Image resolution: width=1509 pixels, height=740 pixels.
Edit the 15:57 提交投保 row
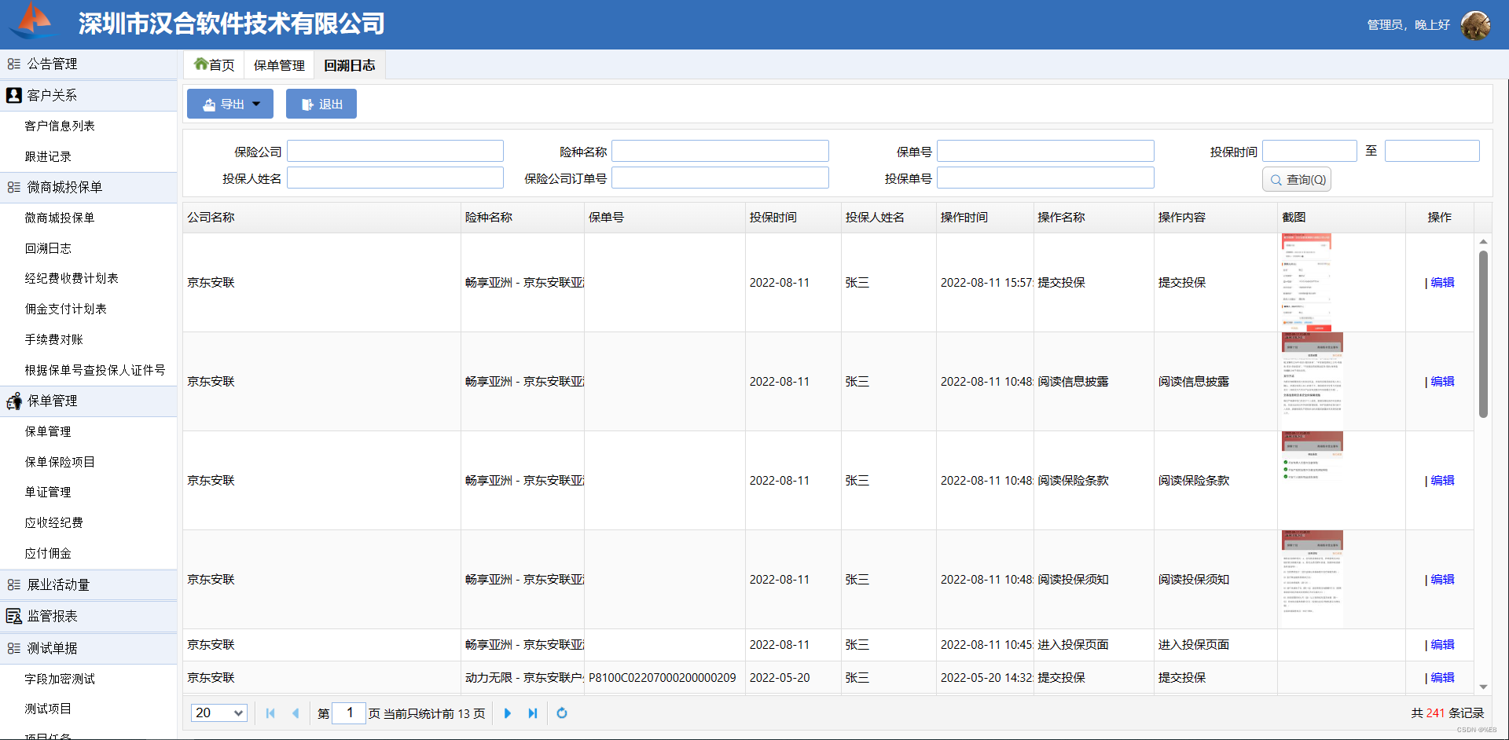click(1442, 283)
